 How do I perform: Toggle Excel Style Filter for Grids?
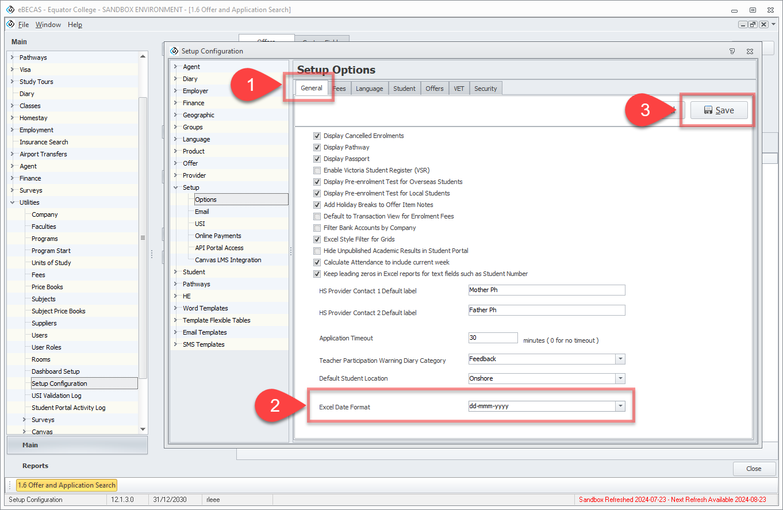(x=317, y=240)
